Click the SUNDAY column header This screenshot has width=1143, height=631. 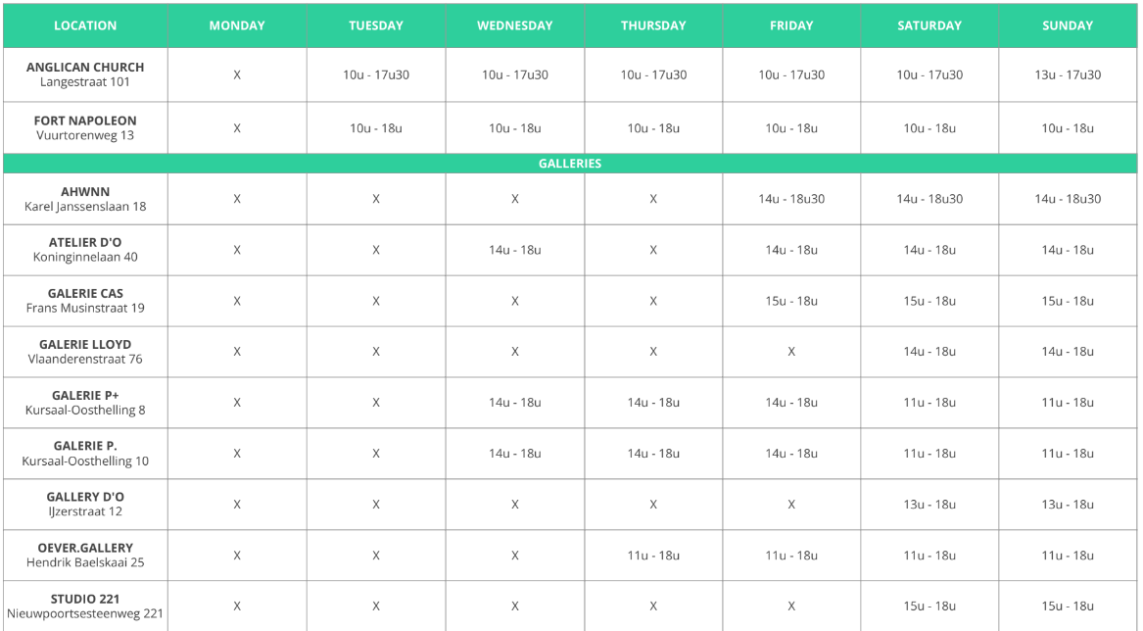pyautogui.click(x=1068, y=25)
